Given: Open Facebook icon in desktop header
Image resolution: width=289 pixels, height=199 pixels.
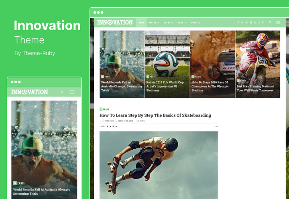Looking at the screenshot, I should [x=238, y=23].
